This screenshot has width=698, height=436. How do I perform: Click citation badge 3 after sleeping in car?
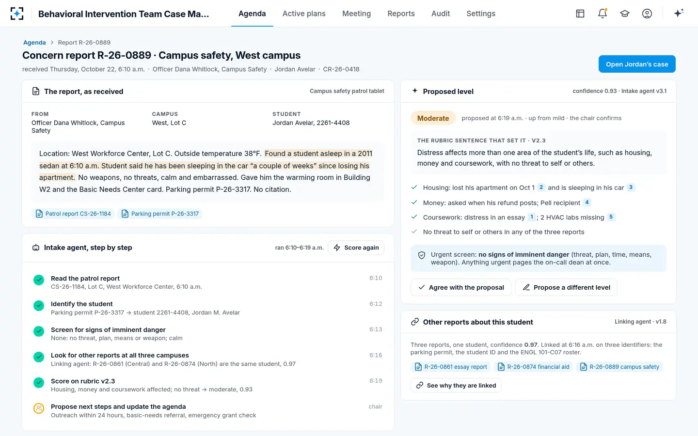[x=631, y=187]
